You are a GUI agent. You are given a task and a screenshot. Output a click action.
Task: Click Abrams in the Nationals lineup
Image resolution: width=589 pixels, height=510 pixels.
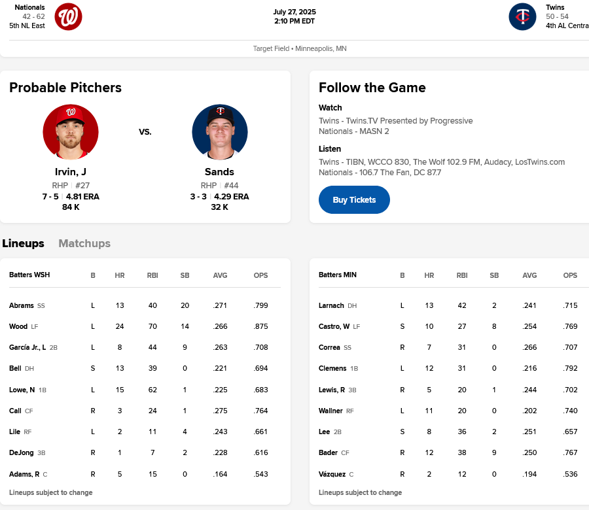click(x=22, y=305)
